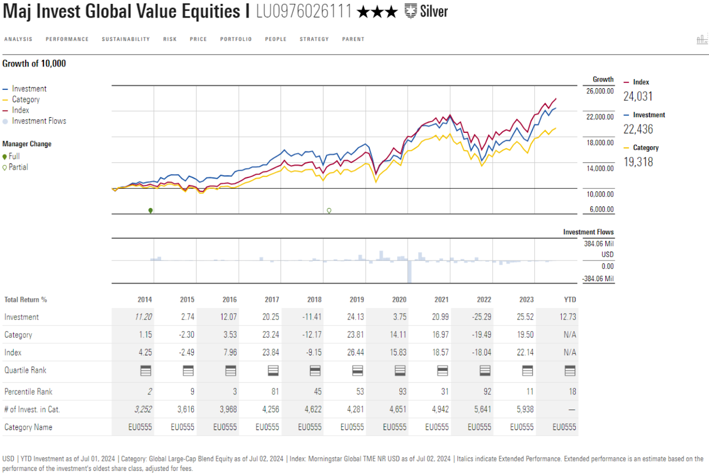
Task: Click Percentile Rank 2017 value 81
Action: pyautogui.click(x=275, y=392)
